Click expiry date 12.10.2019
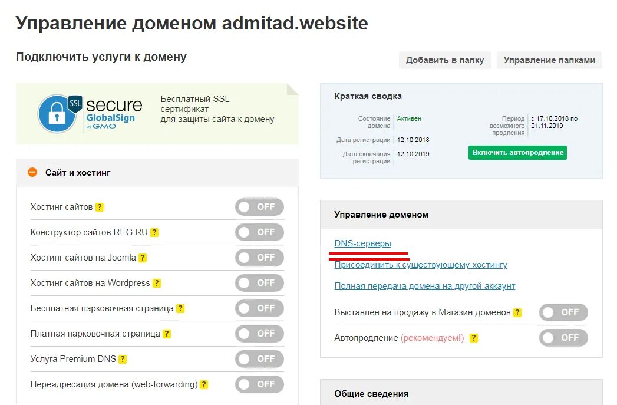Viewport: 617px width, 405px height. tap(413, 154)
